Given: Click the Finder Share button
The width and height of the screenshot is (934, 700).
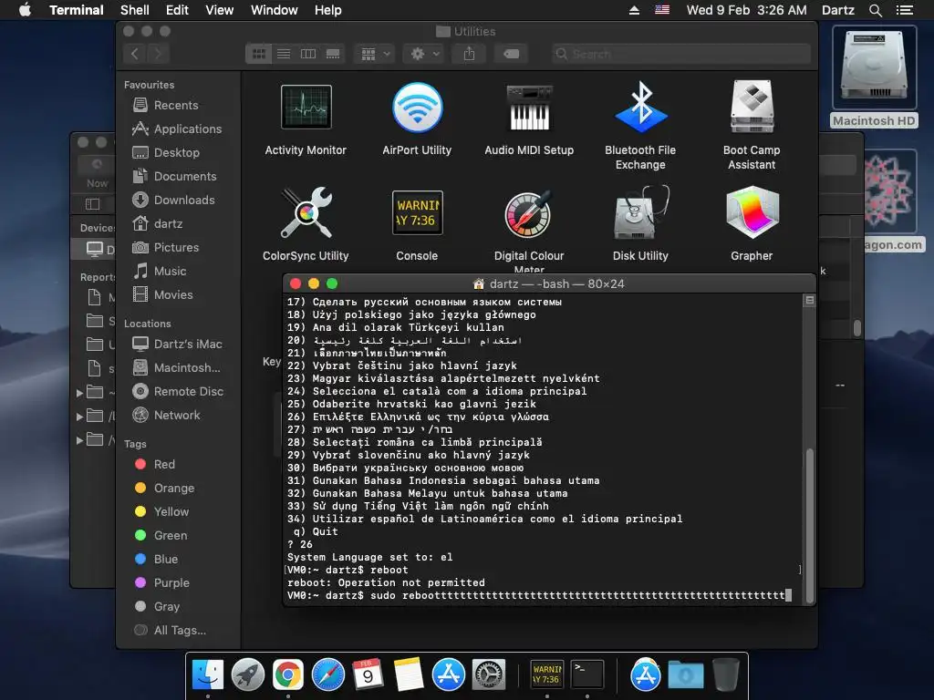Looking at the screenshot, I should tap(470, 54).
